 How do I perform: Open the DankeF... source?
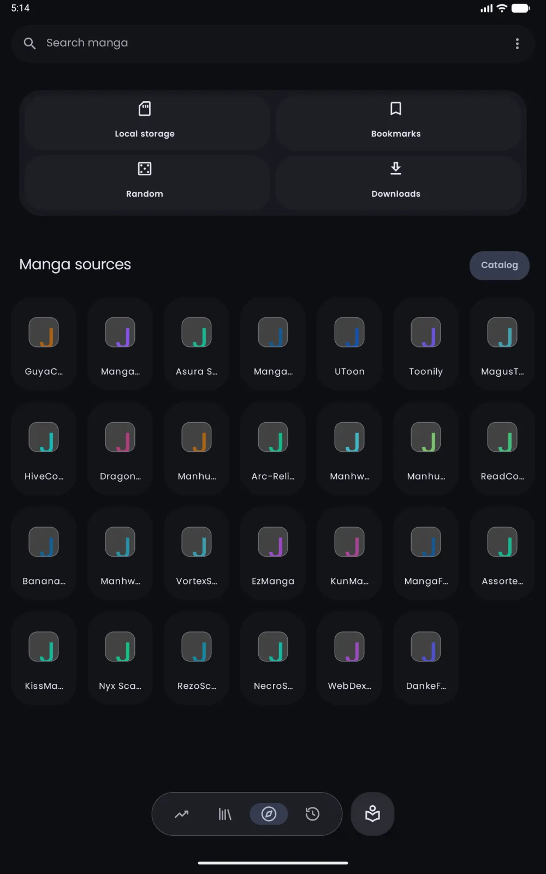[426, 659]
